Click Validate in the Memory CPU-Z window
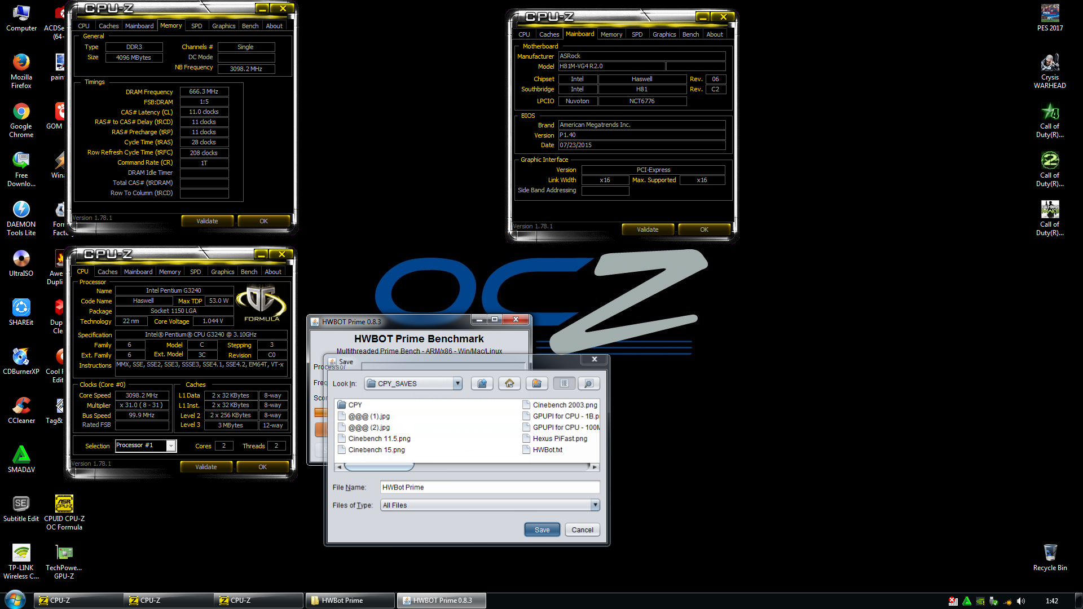1083x609 pixels. click(207, 221)
